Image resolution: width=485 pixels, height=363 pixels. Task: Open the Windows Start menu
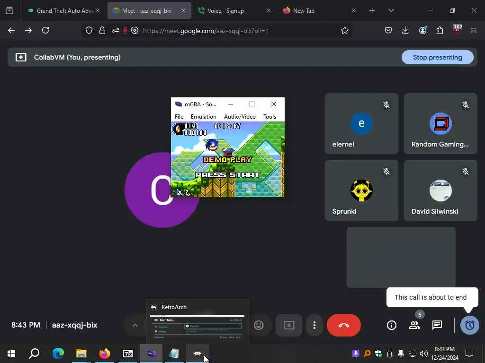(11, 354)
